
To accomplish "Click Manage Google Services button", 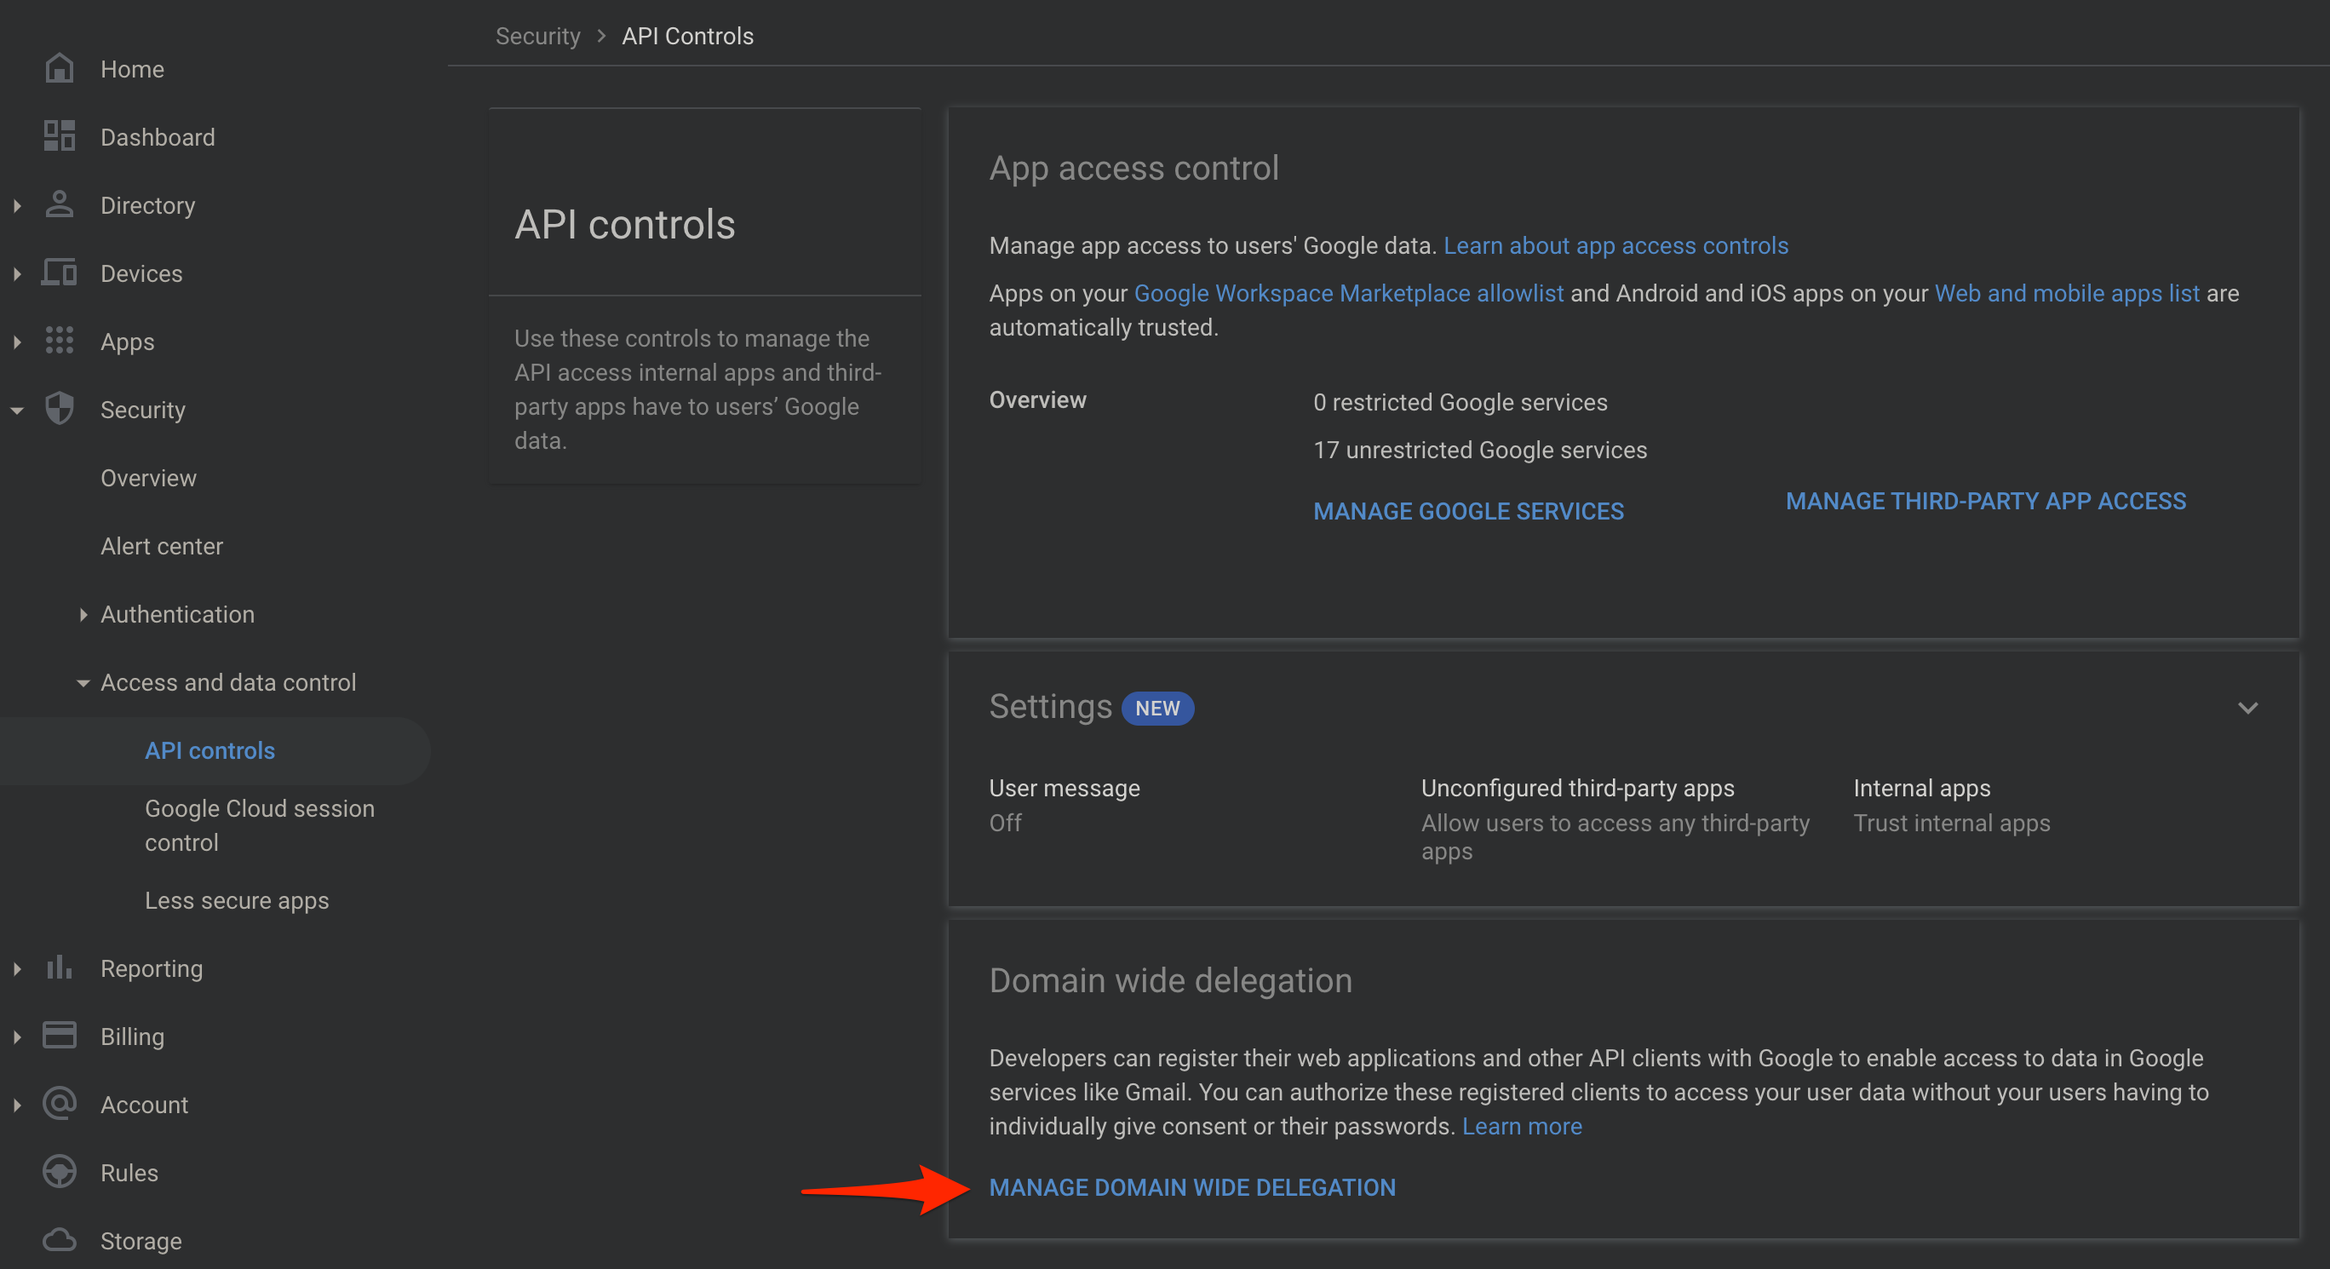I will [1468, 511].
